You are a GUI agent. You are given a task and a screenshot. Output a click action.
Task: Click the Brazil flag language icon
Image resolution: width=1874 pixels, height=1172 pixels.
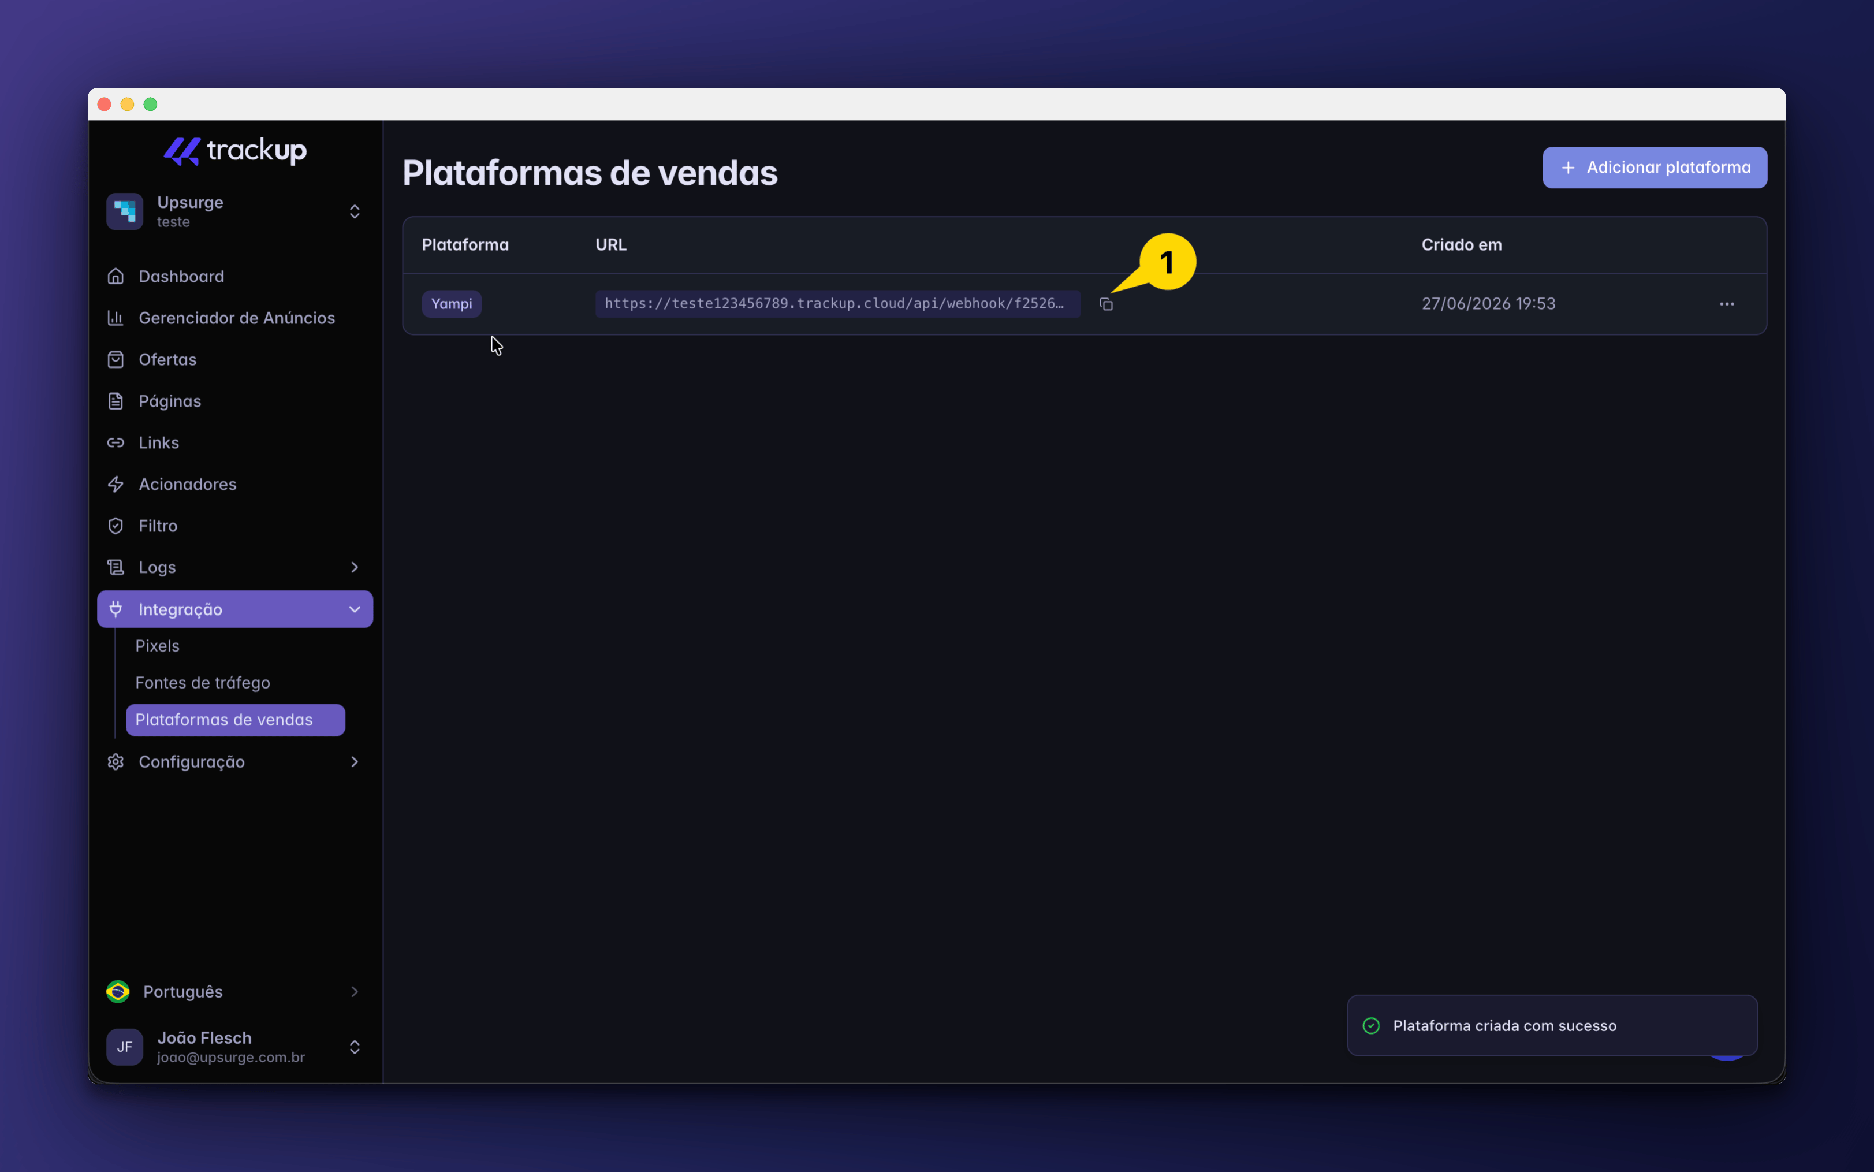(118, 991)
